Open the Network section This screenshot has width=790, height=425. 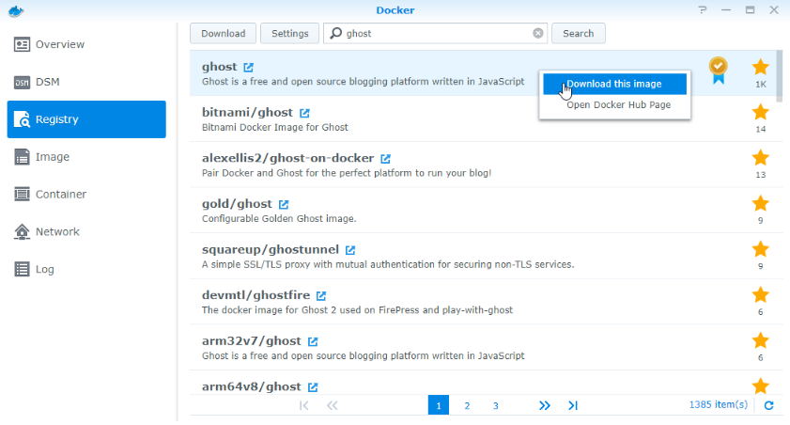coord(86,232)
